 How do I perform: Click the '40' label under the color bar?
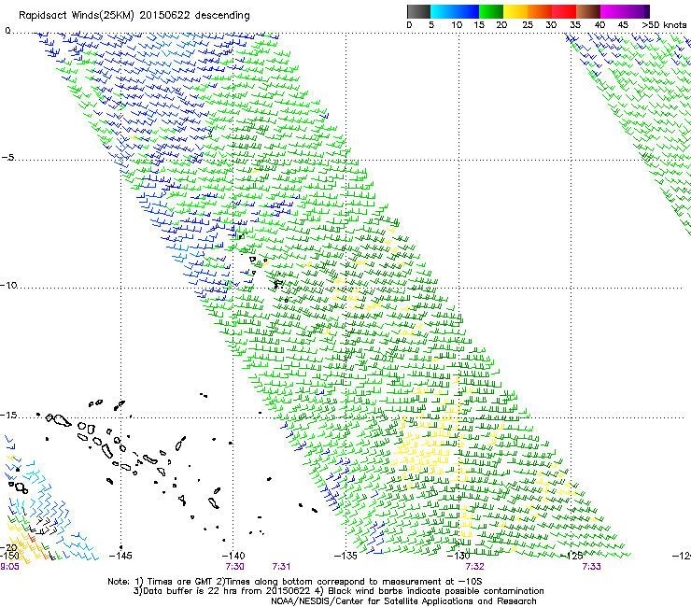coord(599,24)
